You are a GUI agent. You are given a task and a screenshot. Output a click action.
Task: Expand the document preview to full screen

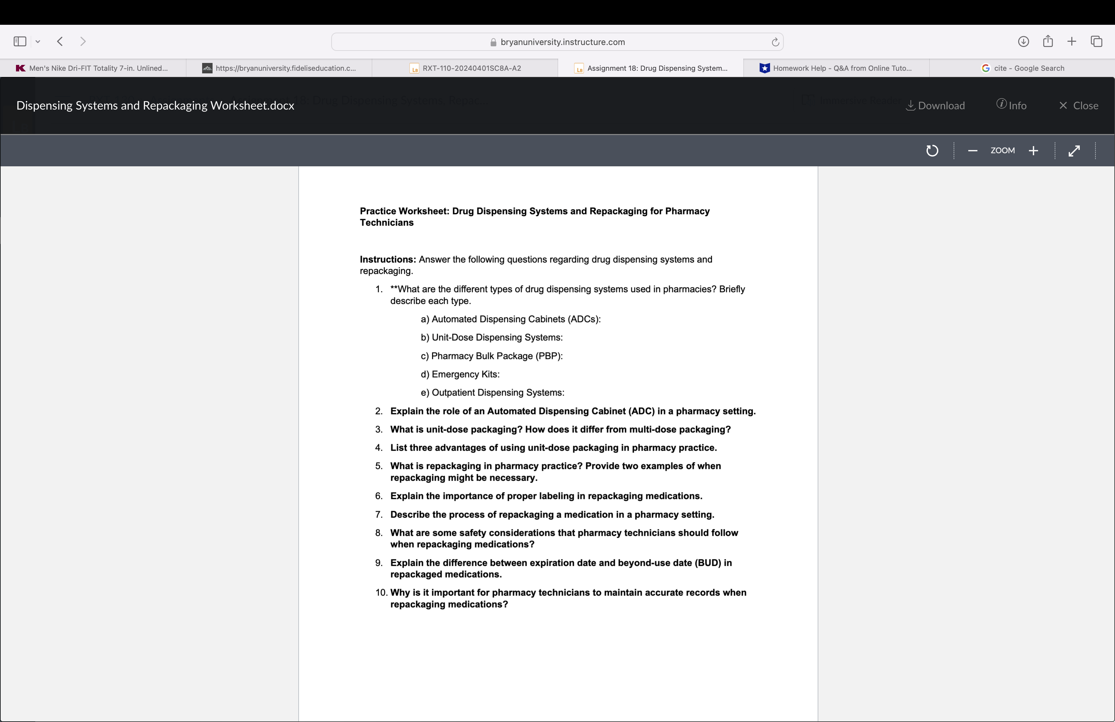(x=1074, y=150)
